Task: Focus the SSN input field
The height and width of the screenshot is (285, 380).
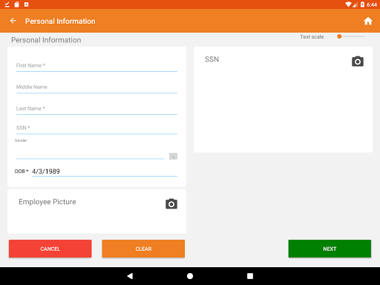Action: point(96,128)
